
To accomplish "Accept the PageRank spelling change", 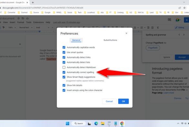I will (182, 57).
